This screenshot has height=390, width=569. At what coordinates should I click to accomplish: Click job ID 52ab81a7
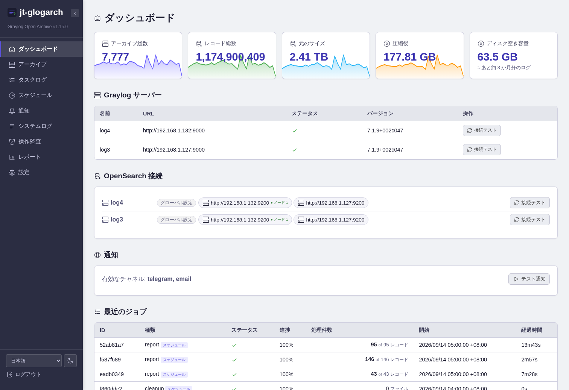pos(112,345)
